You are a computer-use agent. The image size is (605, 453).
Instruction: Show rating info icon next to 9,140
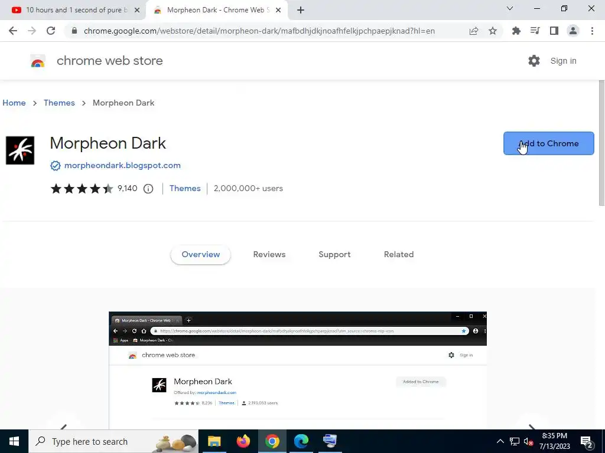(148, 189)
